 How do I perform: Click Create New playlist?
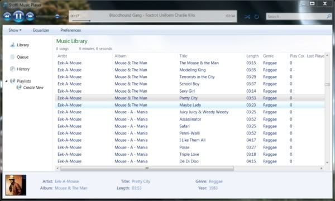pyautogui.click(x=33, y=88)
